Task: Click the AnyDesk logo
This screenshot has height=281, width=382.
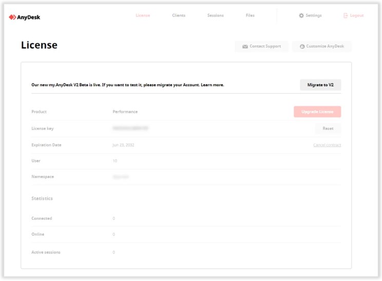Action: (24, 17)
